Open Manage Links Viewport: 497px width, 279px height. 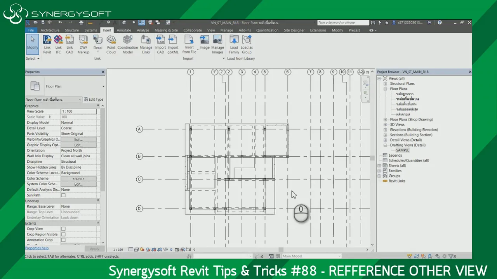click(146, 45)
